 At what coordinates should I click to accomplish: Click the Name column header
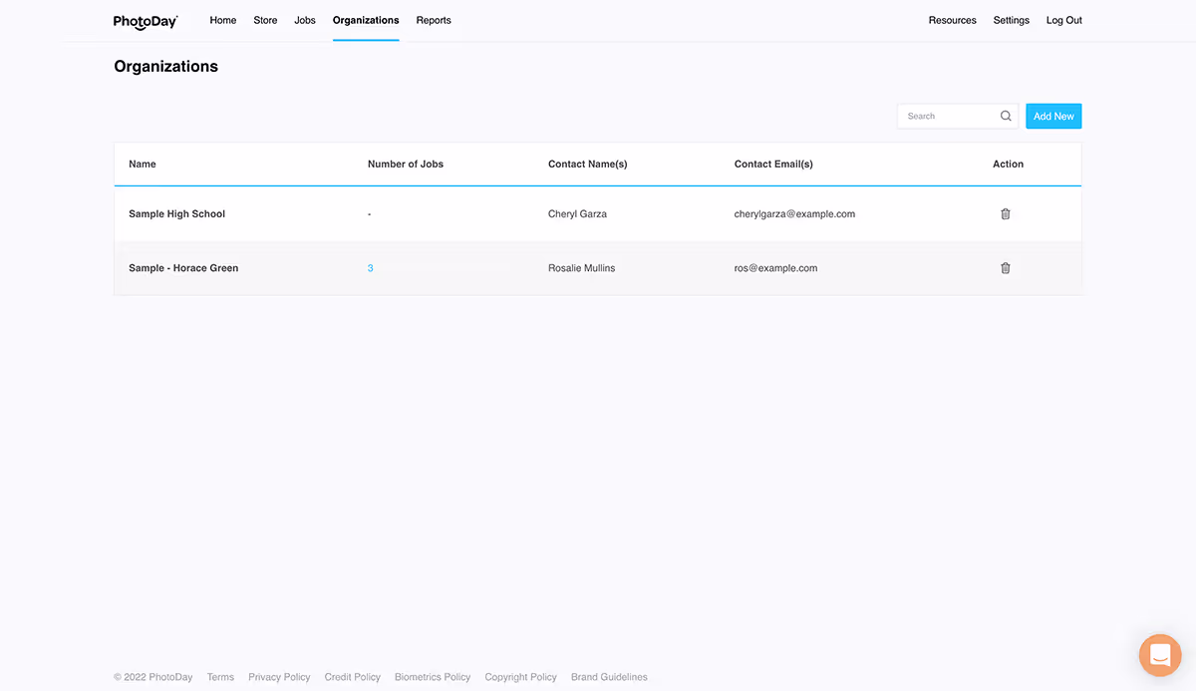(143, 164)
